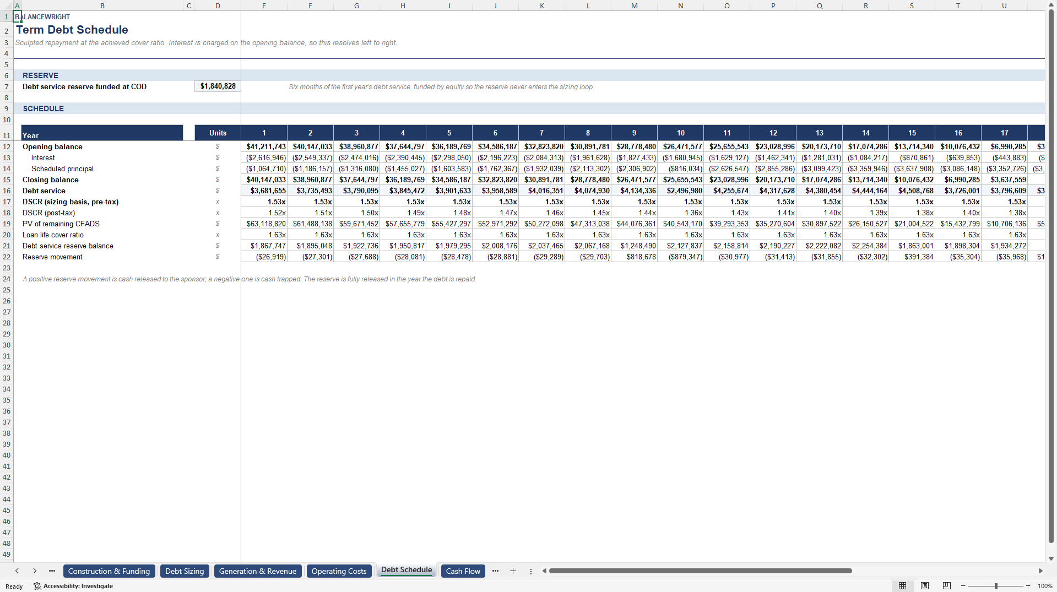
Task: Select year 1 PV of CFADS $63,118,820
Action: (x=264, y=224)
